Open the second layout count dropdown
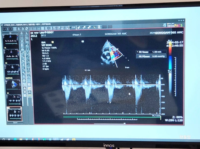 coord(10,29)
